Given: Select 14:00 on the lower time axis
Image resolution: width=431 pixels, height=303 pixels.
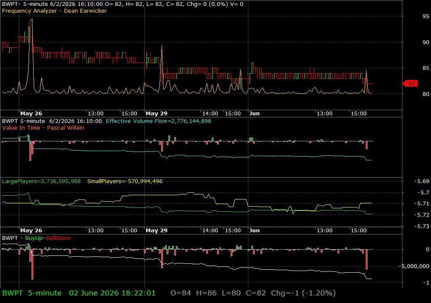Looking at the screenshot, I should tap(210, 231).
